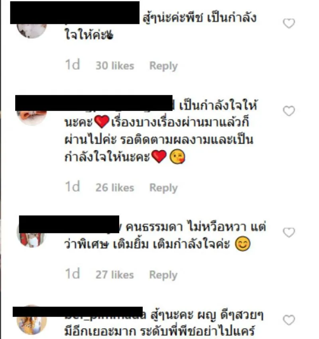Select the 1d timestamp above 26 likes comment

73,186
